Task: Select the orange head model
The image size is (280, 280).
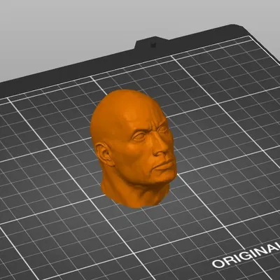Action: point(133,149)
